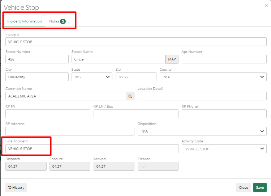This screenshot has height=196, width=271.
Task: Focus the Location Detail field
Action: pos(202,96)
